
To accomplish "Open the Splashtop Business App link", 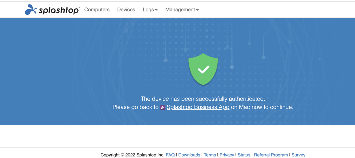I will click(x=198, y=107).
